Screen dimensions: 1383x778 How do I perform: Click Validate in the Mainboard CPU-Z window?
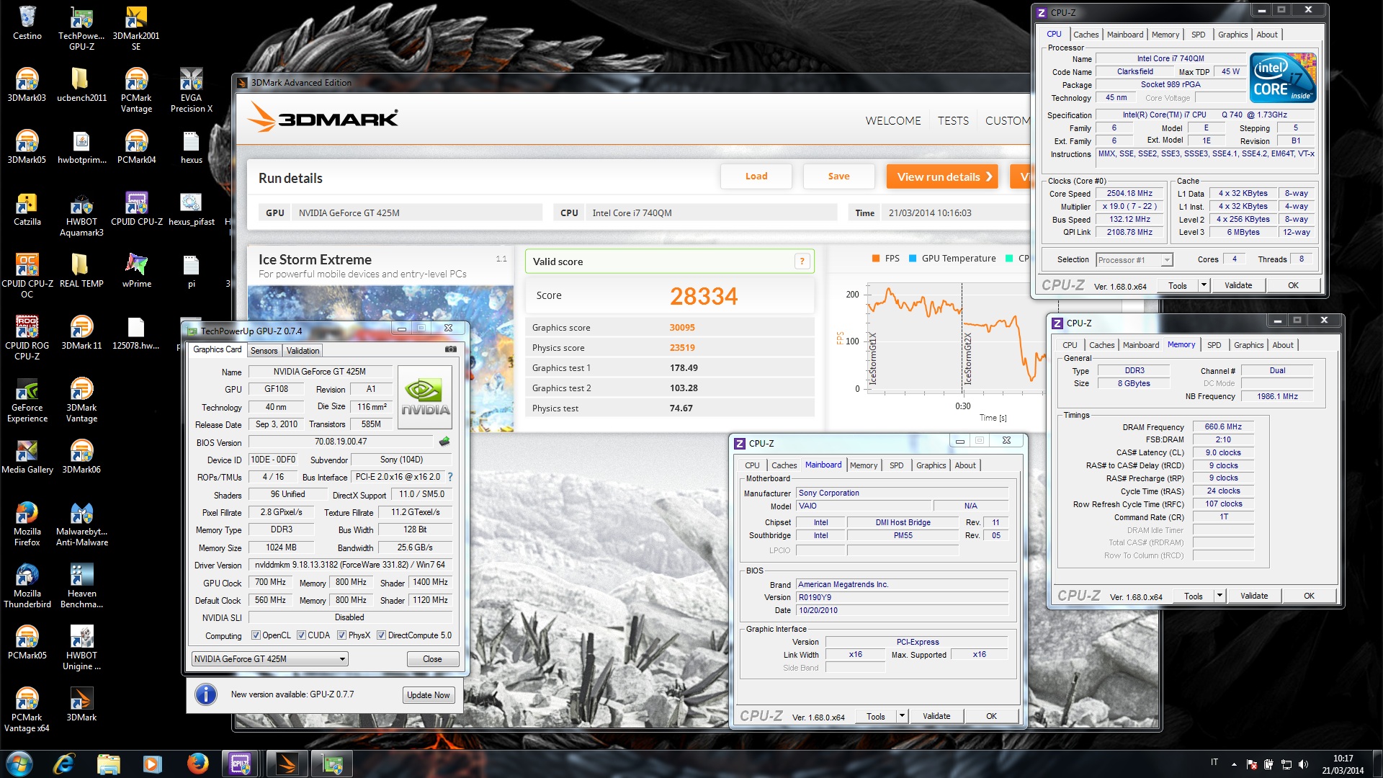tap(936, 716)
